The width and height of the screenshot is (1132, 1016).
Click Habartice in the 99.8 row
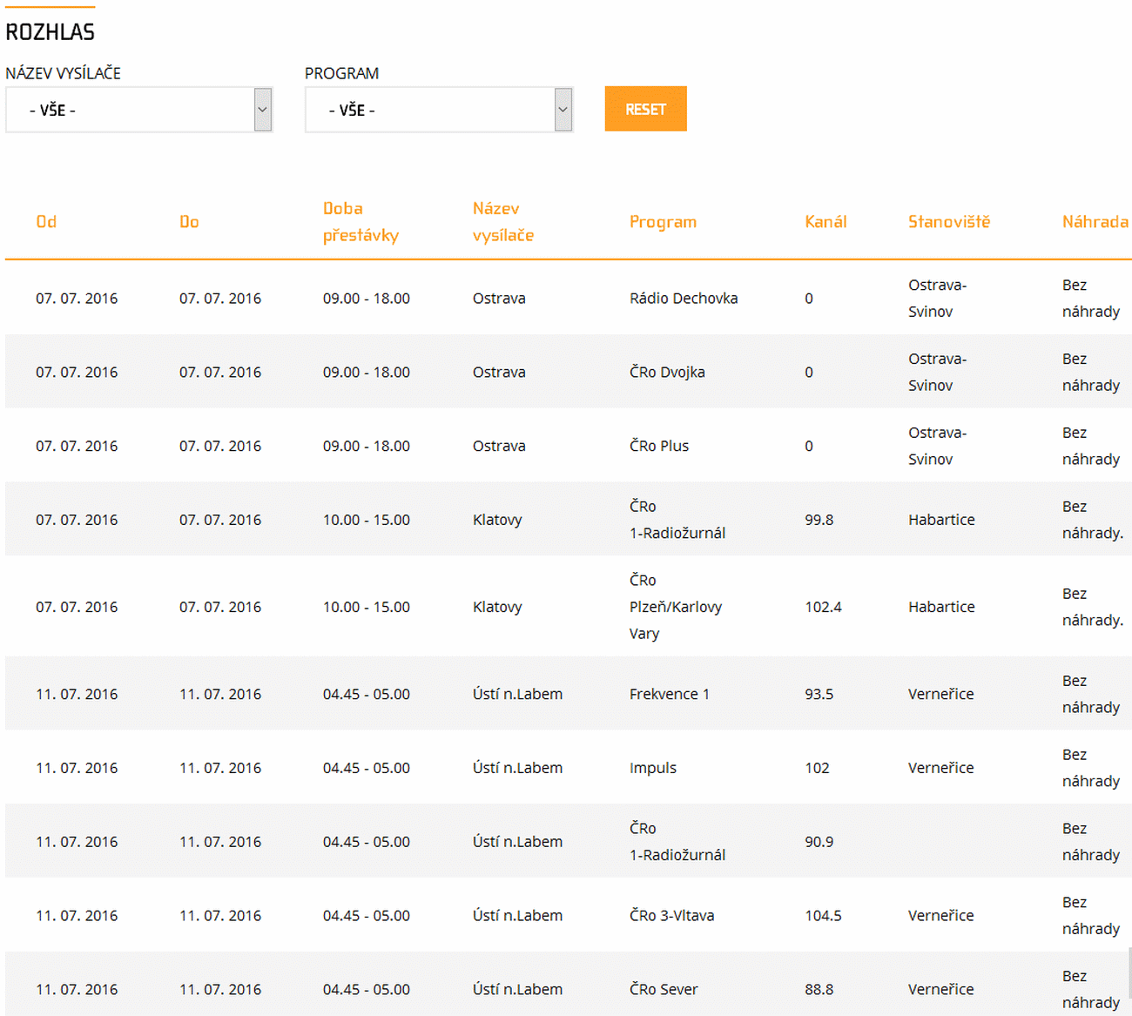[x=941, y=520]
